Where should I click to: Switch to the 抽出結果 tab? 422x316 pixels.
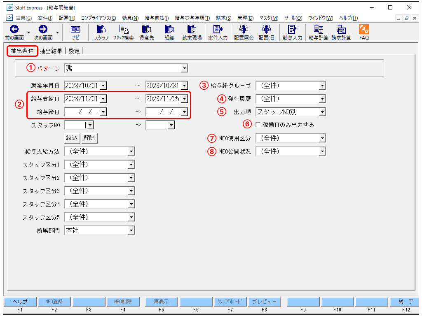(x=51, y=51)
